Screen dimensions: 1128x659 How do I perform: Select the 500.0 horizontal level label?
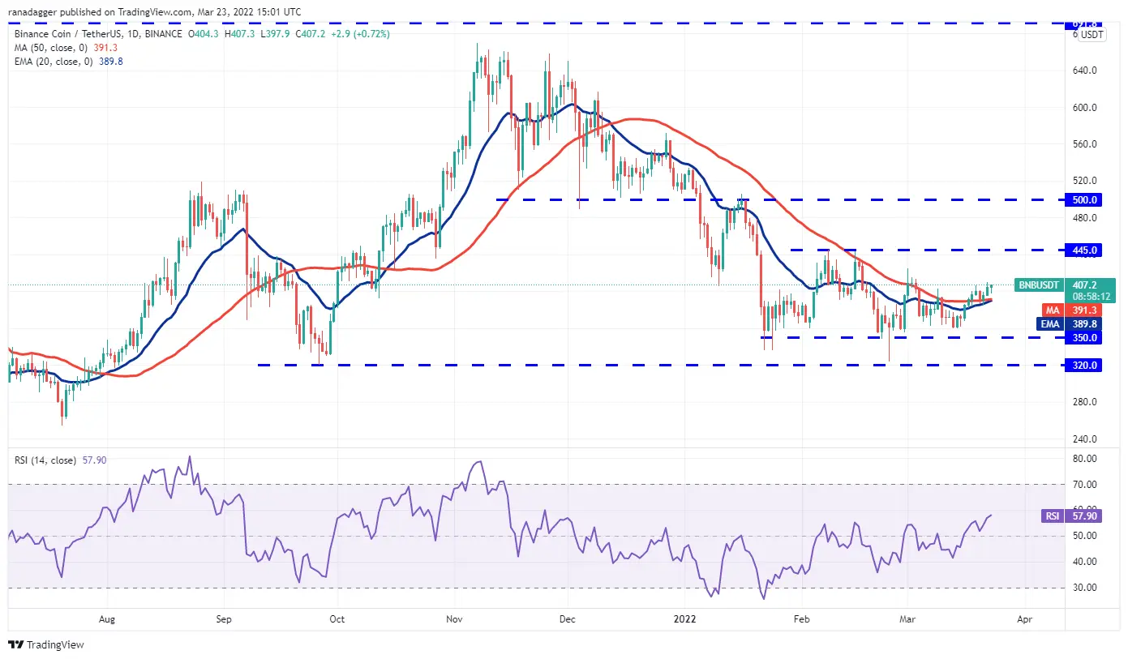[1085, 199]
